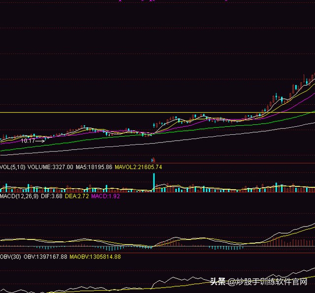315x293 pixels.
Task: Click the yellow MAOBV:1305814.88 value
Action: coord(95,257)
